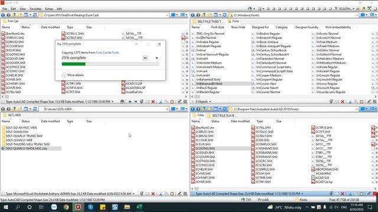Click up arrow in Font Cad pane status toolbar
The height and width of the screenshot is (212, 378).
click(x=130, y=102)
